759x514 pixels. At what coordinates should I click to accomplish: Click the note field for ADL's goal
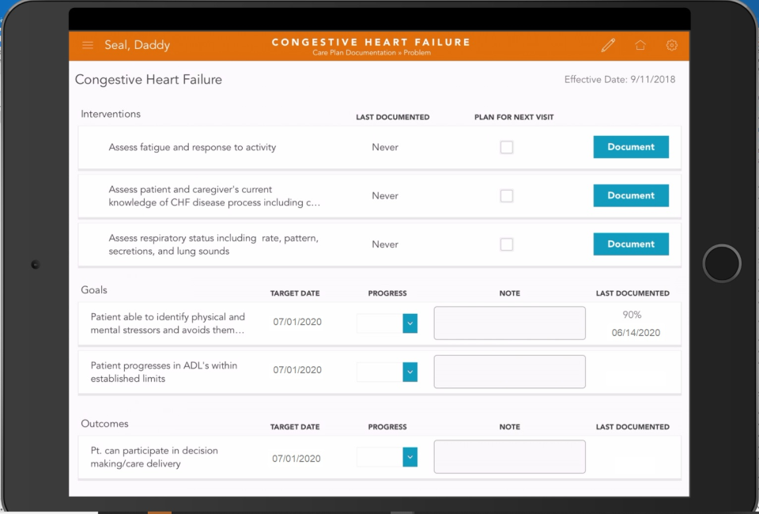click(509, 372)
